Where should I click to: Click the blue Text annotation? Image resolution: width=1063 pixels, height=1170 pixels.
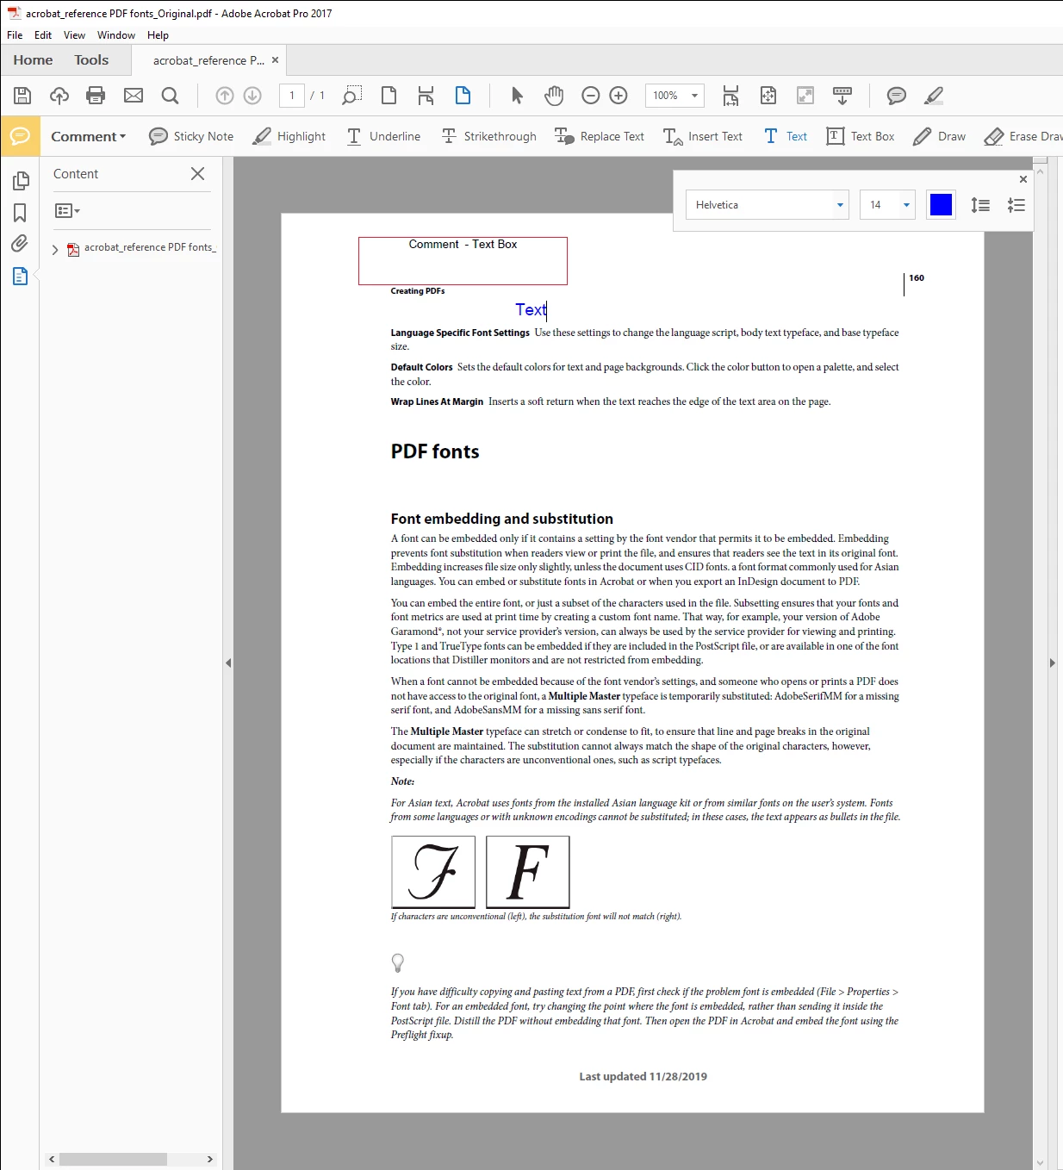531,309
